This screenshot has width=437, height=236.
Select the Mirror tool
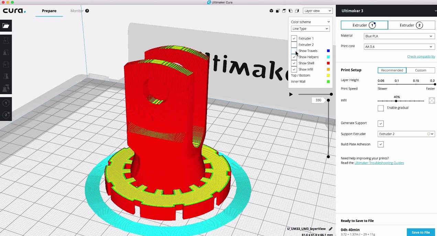pyautogui.click(x=6, y=76)
